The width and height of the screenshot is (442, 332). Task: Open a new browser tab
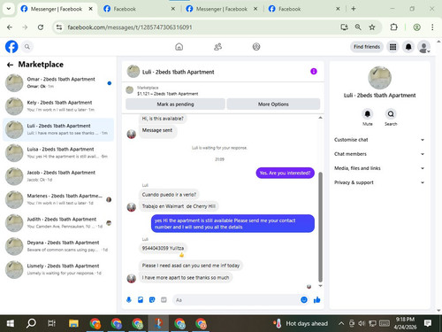(354, 9)
